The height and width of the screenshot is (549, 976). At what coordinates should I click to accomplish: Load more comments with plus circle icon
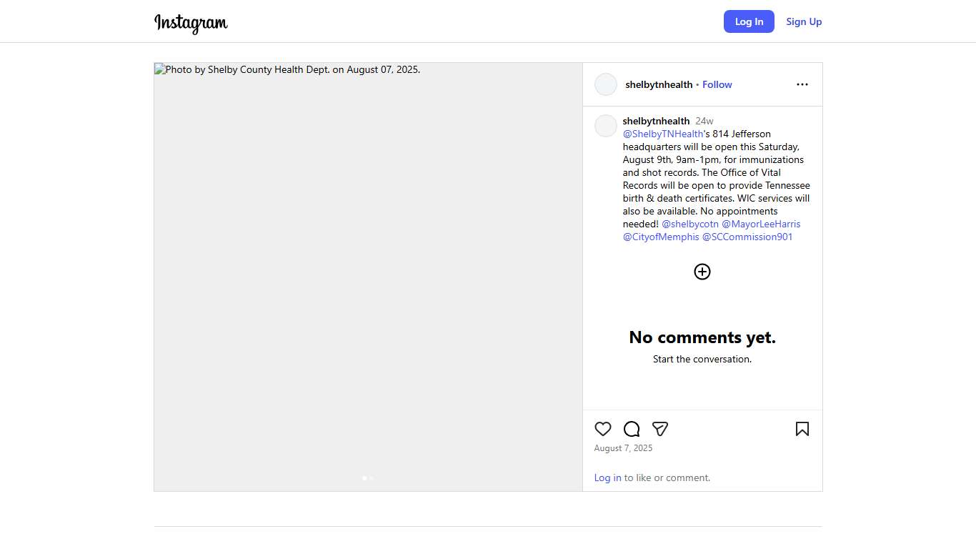pyautogui.click(x=702, y=272)
